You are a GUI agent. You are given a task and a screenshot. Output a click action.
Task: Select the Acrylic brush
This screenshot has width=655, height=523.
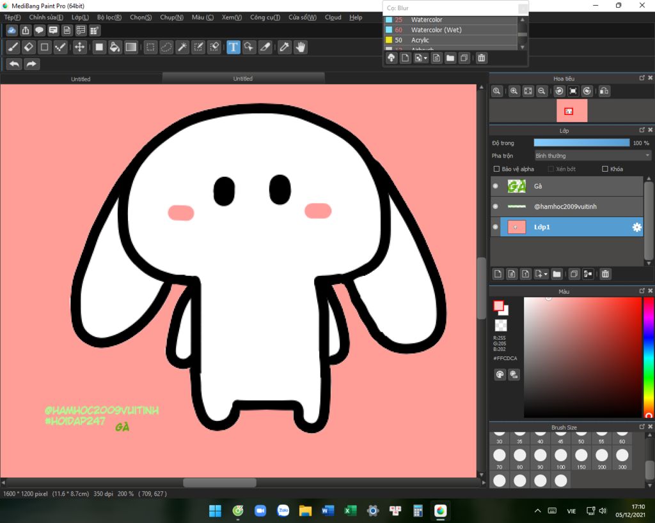point(450,40)
